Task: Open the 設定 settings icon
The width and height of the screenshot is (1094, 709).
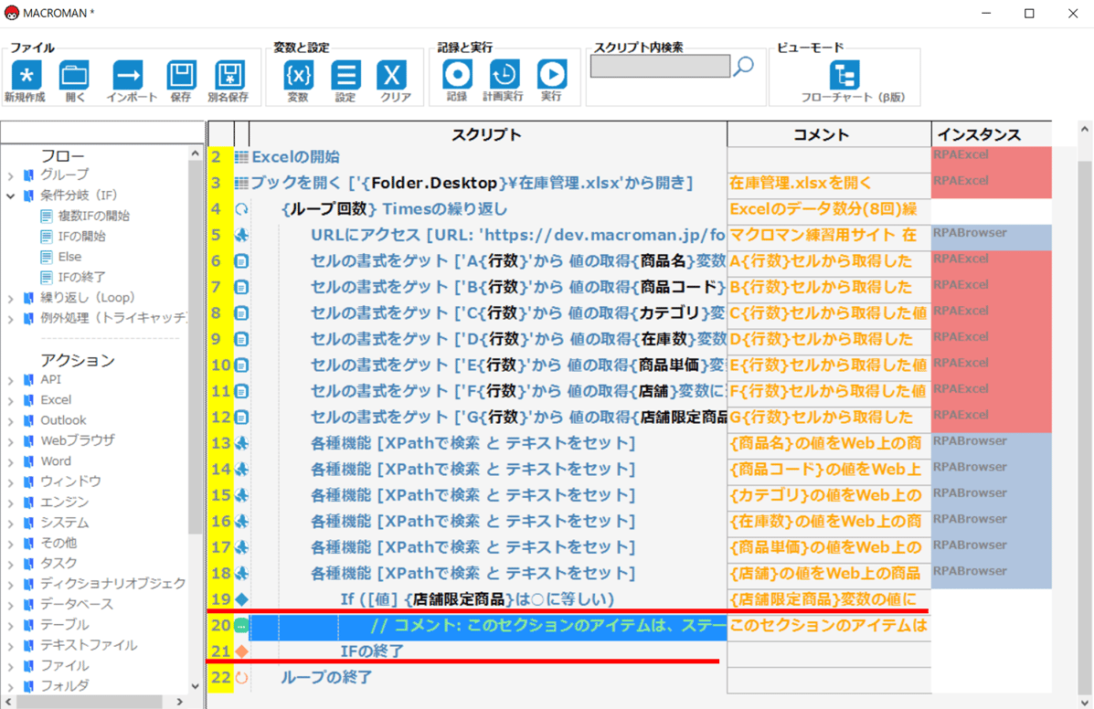Action: (x=345, y=75)
